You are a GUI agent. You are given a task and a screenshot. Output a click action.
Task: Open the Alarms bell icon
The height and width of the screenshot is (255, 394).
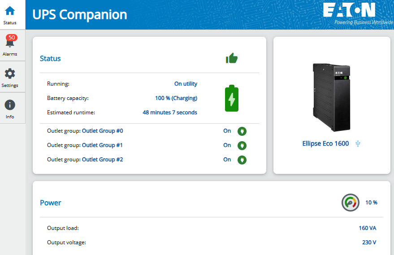(10, 43)
